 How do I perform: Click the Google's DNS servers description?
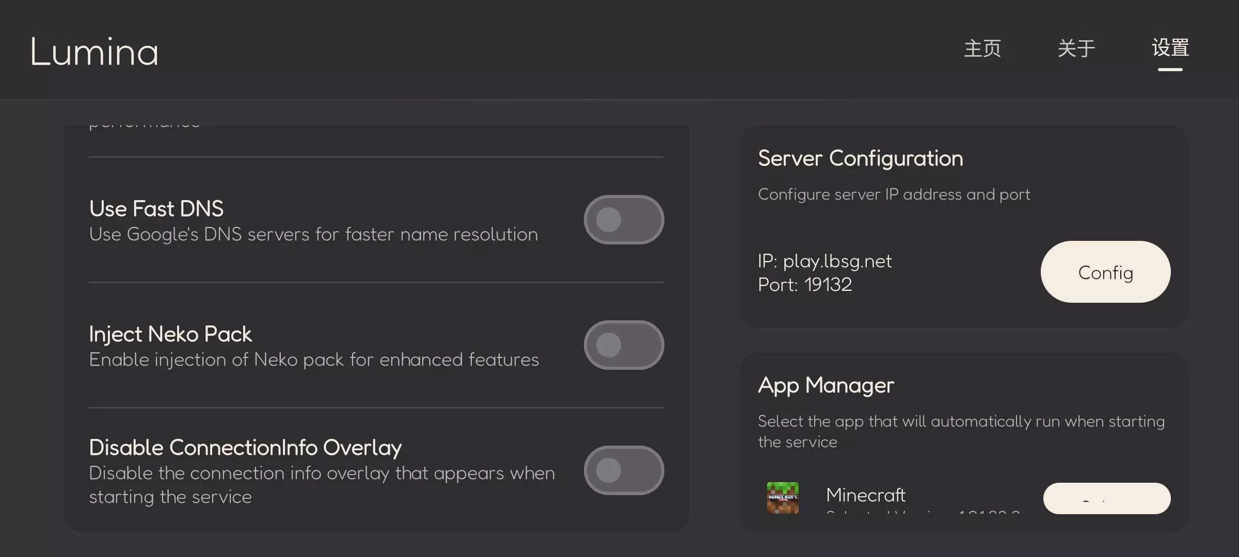(x=313, y=235)
